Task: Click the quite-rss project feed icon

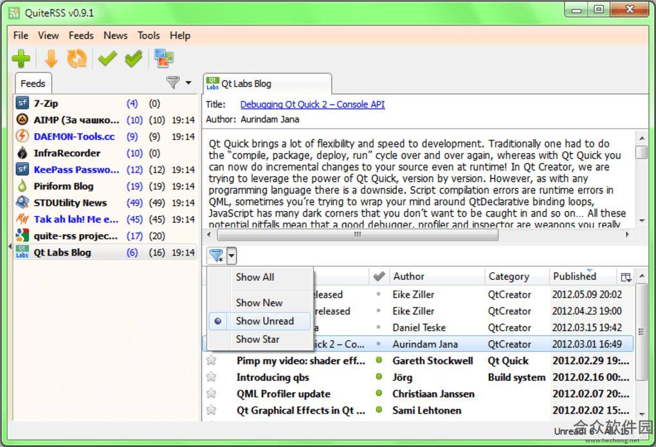Action: pos(22,235)
